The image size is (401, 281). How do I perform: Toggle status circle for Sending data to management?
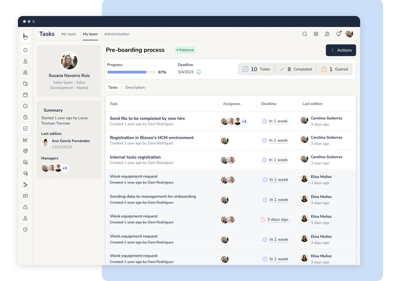tap(265, 200)
